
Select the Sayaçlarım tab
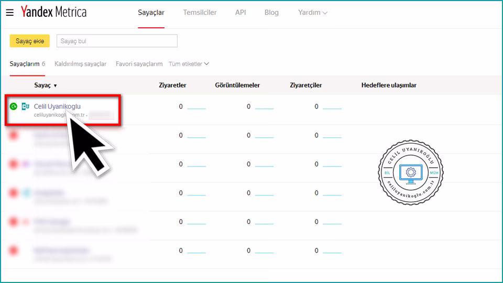click(27, 64)
